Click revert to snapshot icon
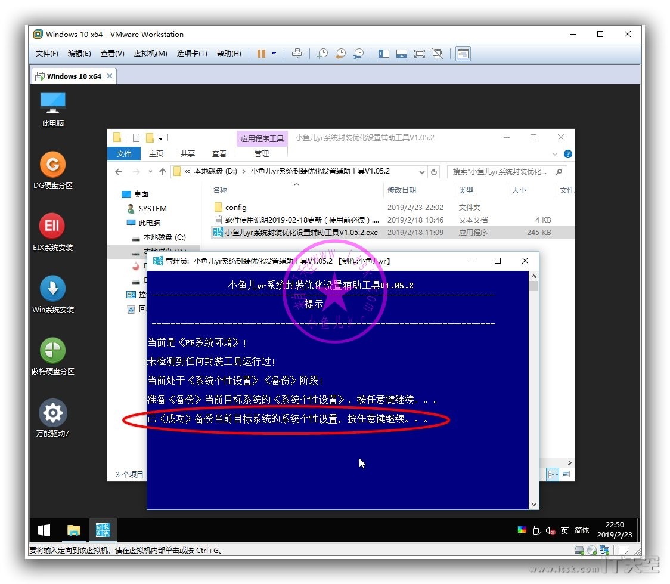This screenshot has width=670, height=584. pyautogui.click(x=340, y=54)
